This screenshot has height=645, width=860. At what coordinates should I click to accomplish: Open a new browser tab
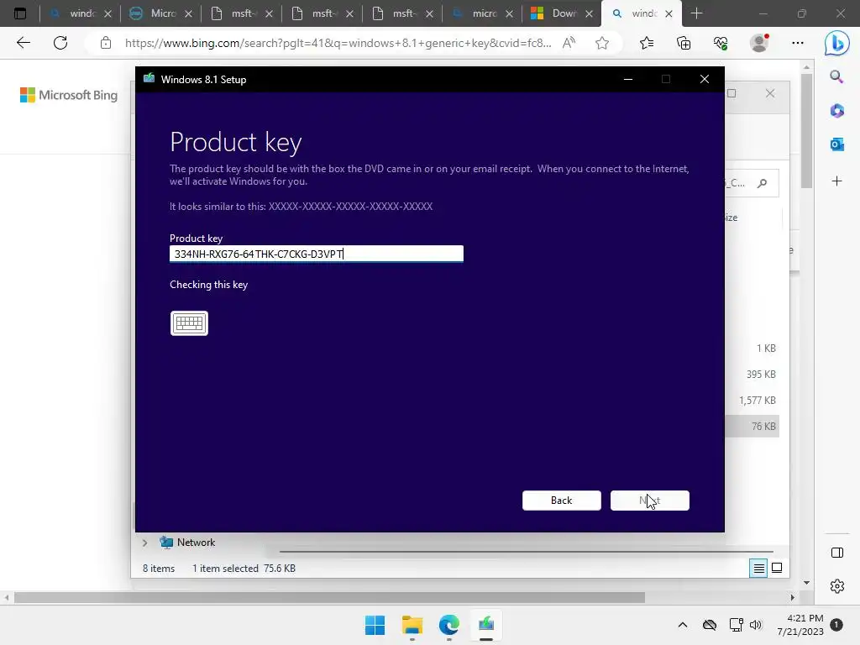click(696, 13)
